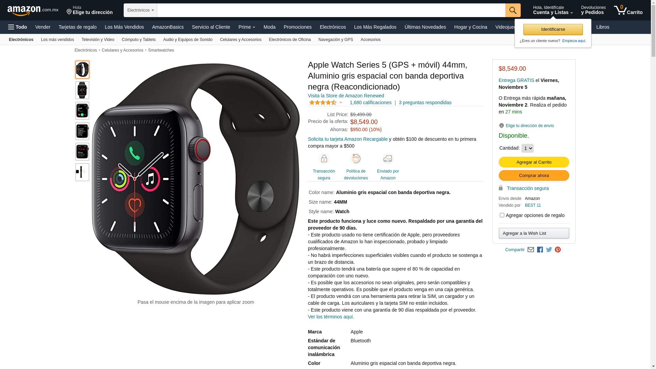The width and height of the screenshot is (656, 369).
Task: Open the Cantidad quantity dropdown
Action: click(x=527, y=148)
